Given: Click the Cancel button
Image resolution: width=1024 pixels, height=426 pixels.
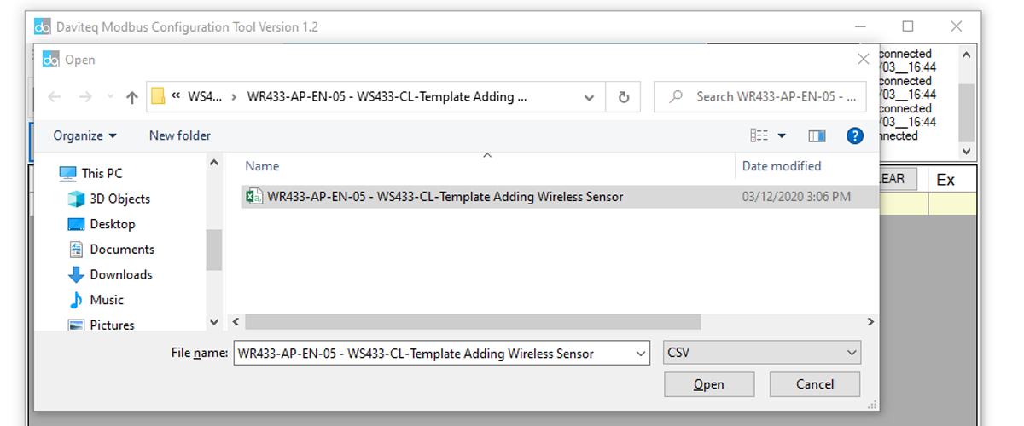Looking at the screenshot, I should point(815,384).
